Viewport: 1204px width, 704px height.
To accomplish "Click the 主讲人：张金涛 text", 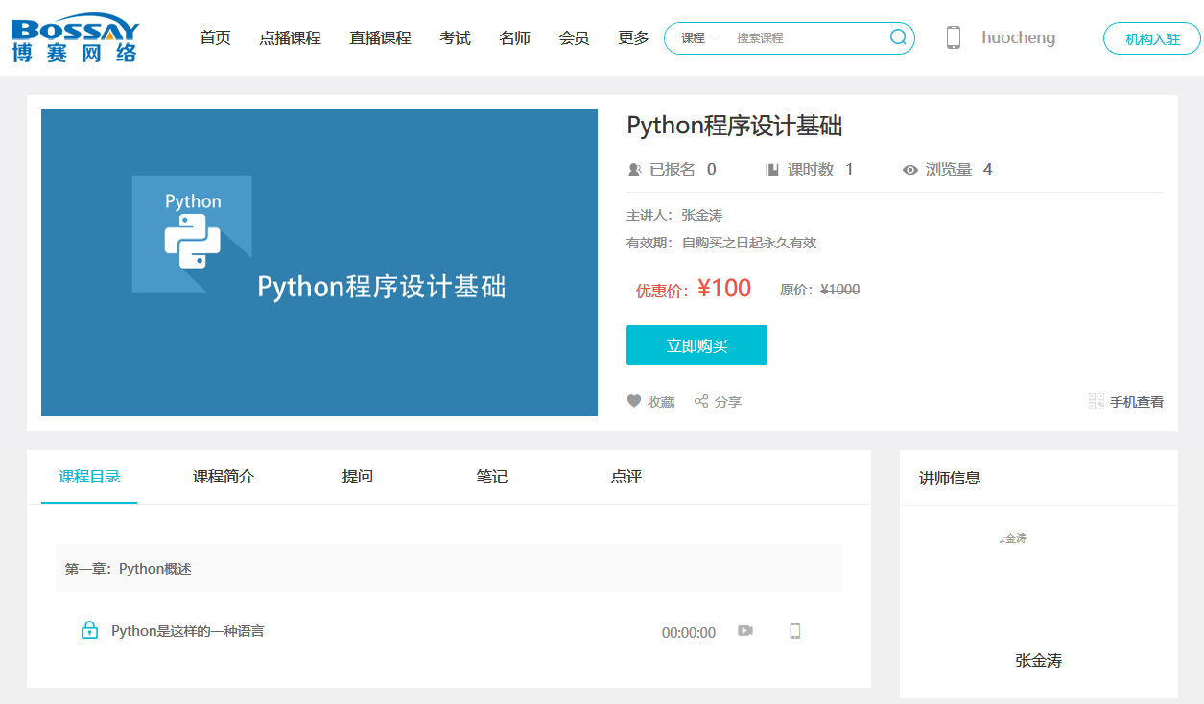I will (674, 215).
